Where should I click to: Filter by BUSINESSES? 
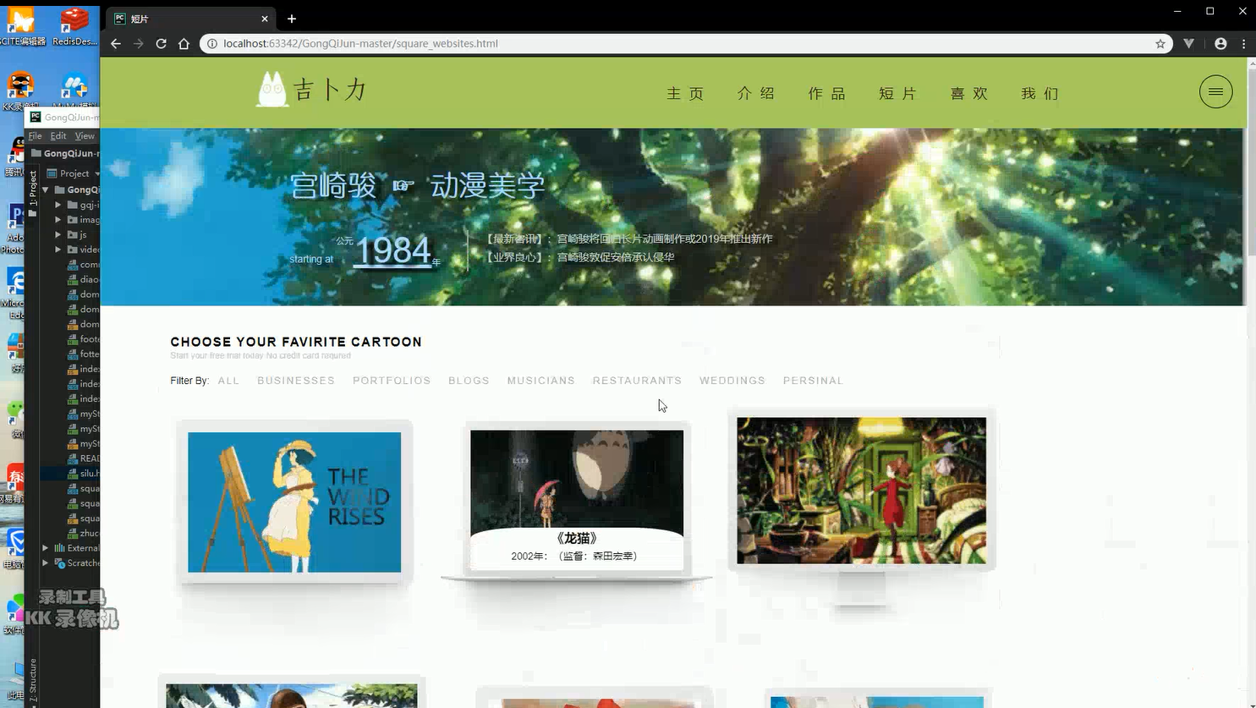click(296, 381)
